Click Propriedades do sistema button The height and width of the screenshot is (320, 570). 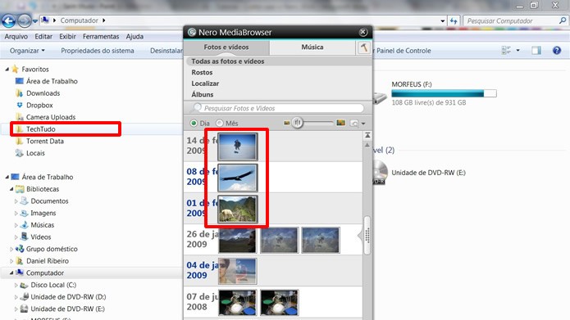click(x=98, y=51)
